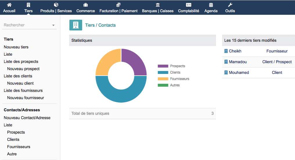Screen dimensions: 295x160
Task: Click the building icon next to Mamadou
Action: pos(226,62)
